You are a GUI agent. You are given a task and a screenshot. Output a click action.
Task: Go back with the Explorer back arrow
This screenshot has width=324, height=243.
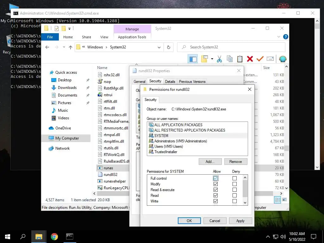point(47,47)
